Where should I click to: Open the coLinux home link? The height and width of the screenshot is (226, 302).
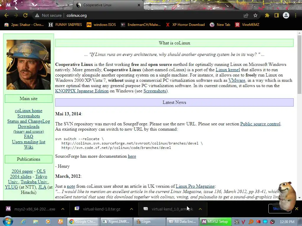[29, 111]
